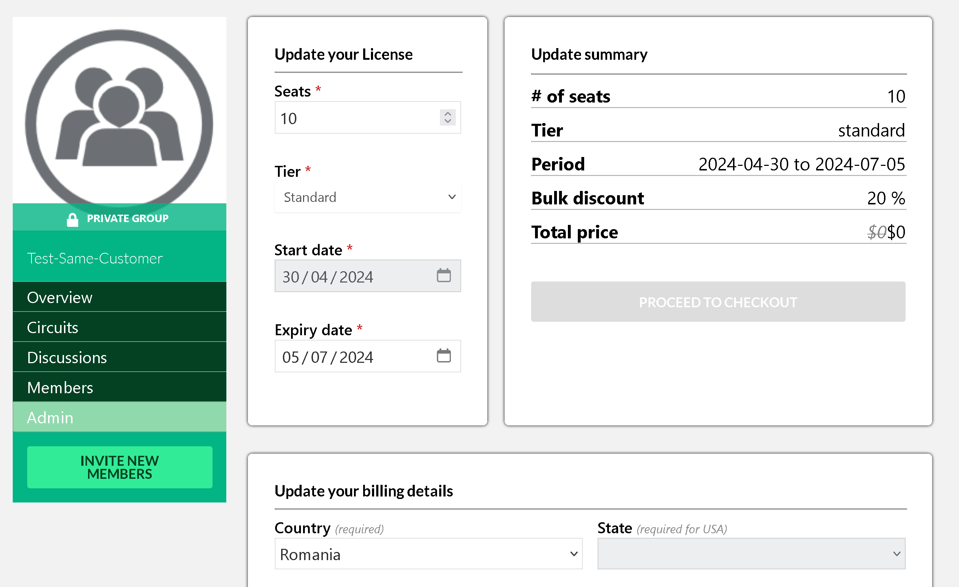Click the Update summary heading
959x587 pixels.
click(x=589, y=54)
